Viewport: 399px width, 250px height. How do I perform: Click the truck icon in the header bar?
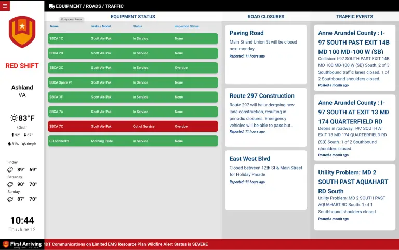(51, 6)
